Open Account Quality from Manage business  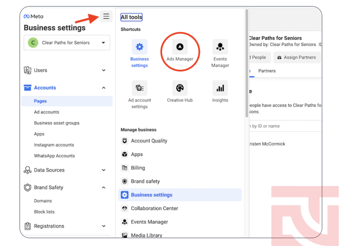tap(149, 141)
